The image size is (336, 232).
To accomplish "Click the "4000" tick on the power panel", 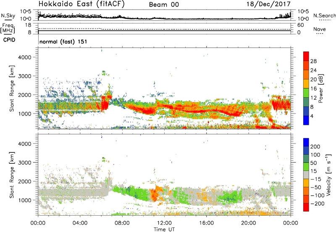I will [25, 57].
